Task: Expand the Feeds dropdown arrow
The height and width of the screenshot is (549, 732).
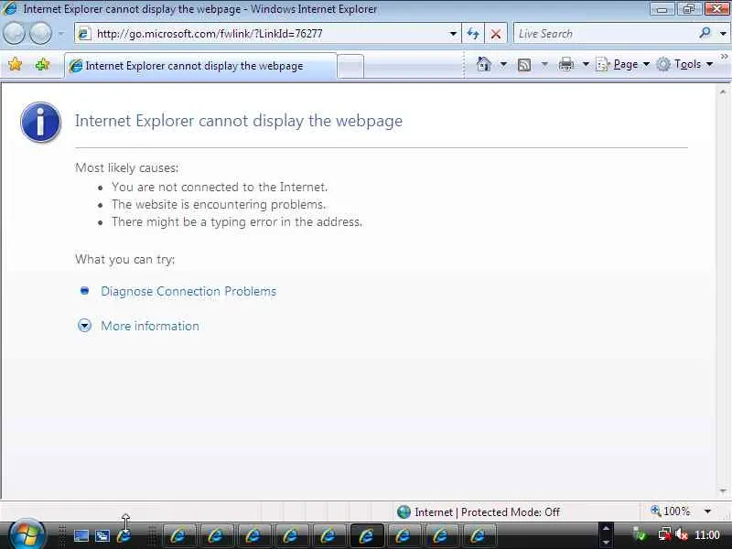Action: coord(544,64)
